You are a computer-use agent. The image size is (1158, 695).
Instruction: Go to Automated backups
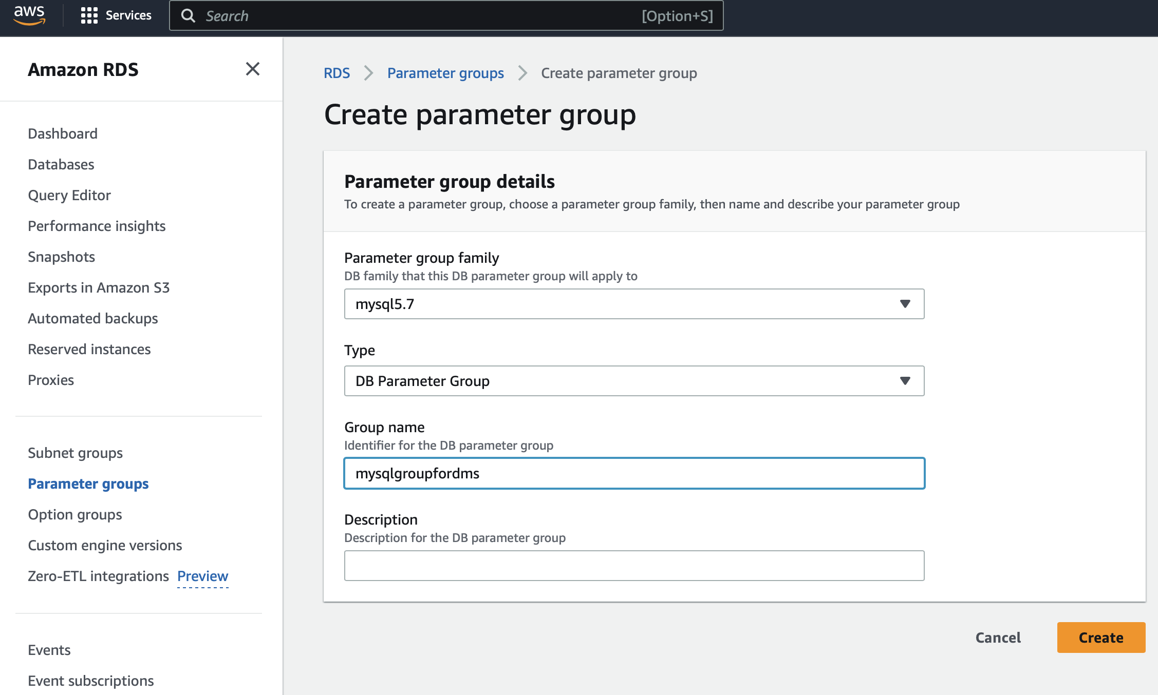93,318
